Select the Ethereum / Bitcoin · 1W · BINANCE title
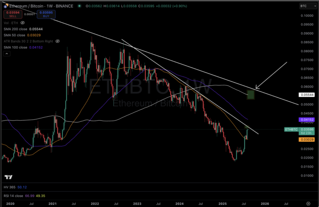This screenshot has height=207, width=319. 41,6
